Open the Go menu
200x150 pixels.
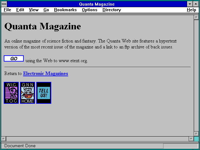point(46,10)
